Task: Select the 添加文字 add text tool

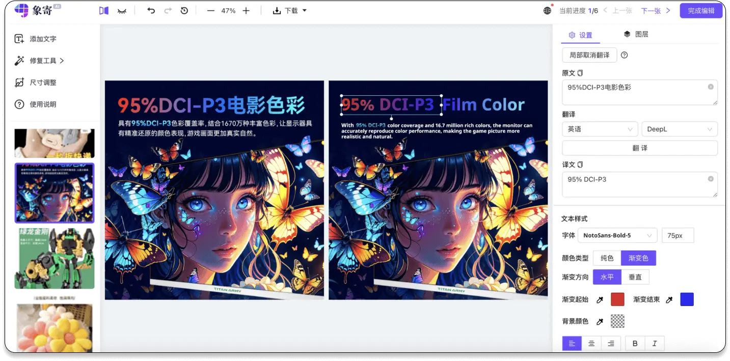Action: coord(36,39)
